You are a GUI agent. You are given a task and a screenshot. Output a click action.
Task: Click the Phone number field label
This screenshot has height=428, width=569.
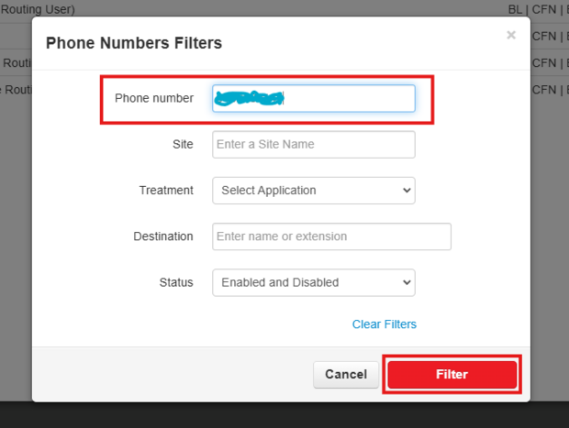pyautogui.click(x=154, y=98)
